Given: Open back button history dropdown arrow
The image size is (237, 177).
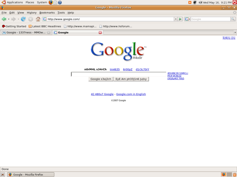Looking at the screenshot, I should (9, 19).
